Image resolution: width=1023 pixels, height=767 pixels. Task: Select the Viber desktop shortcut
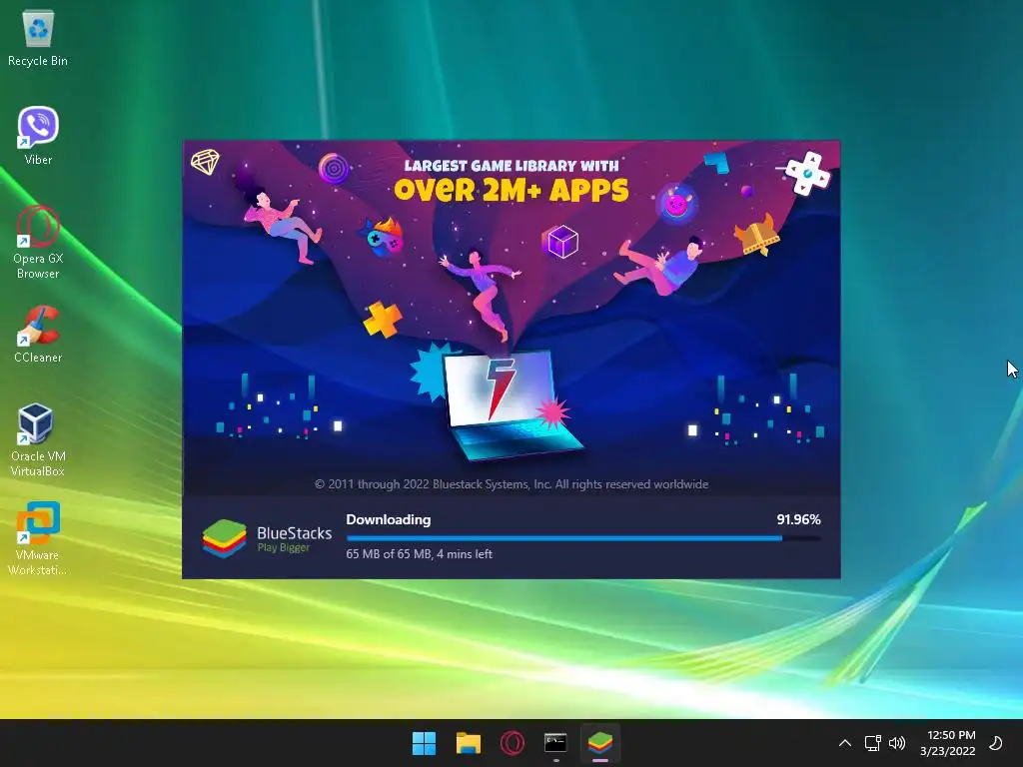pyautogui.click(x=38, y=136)
